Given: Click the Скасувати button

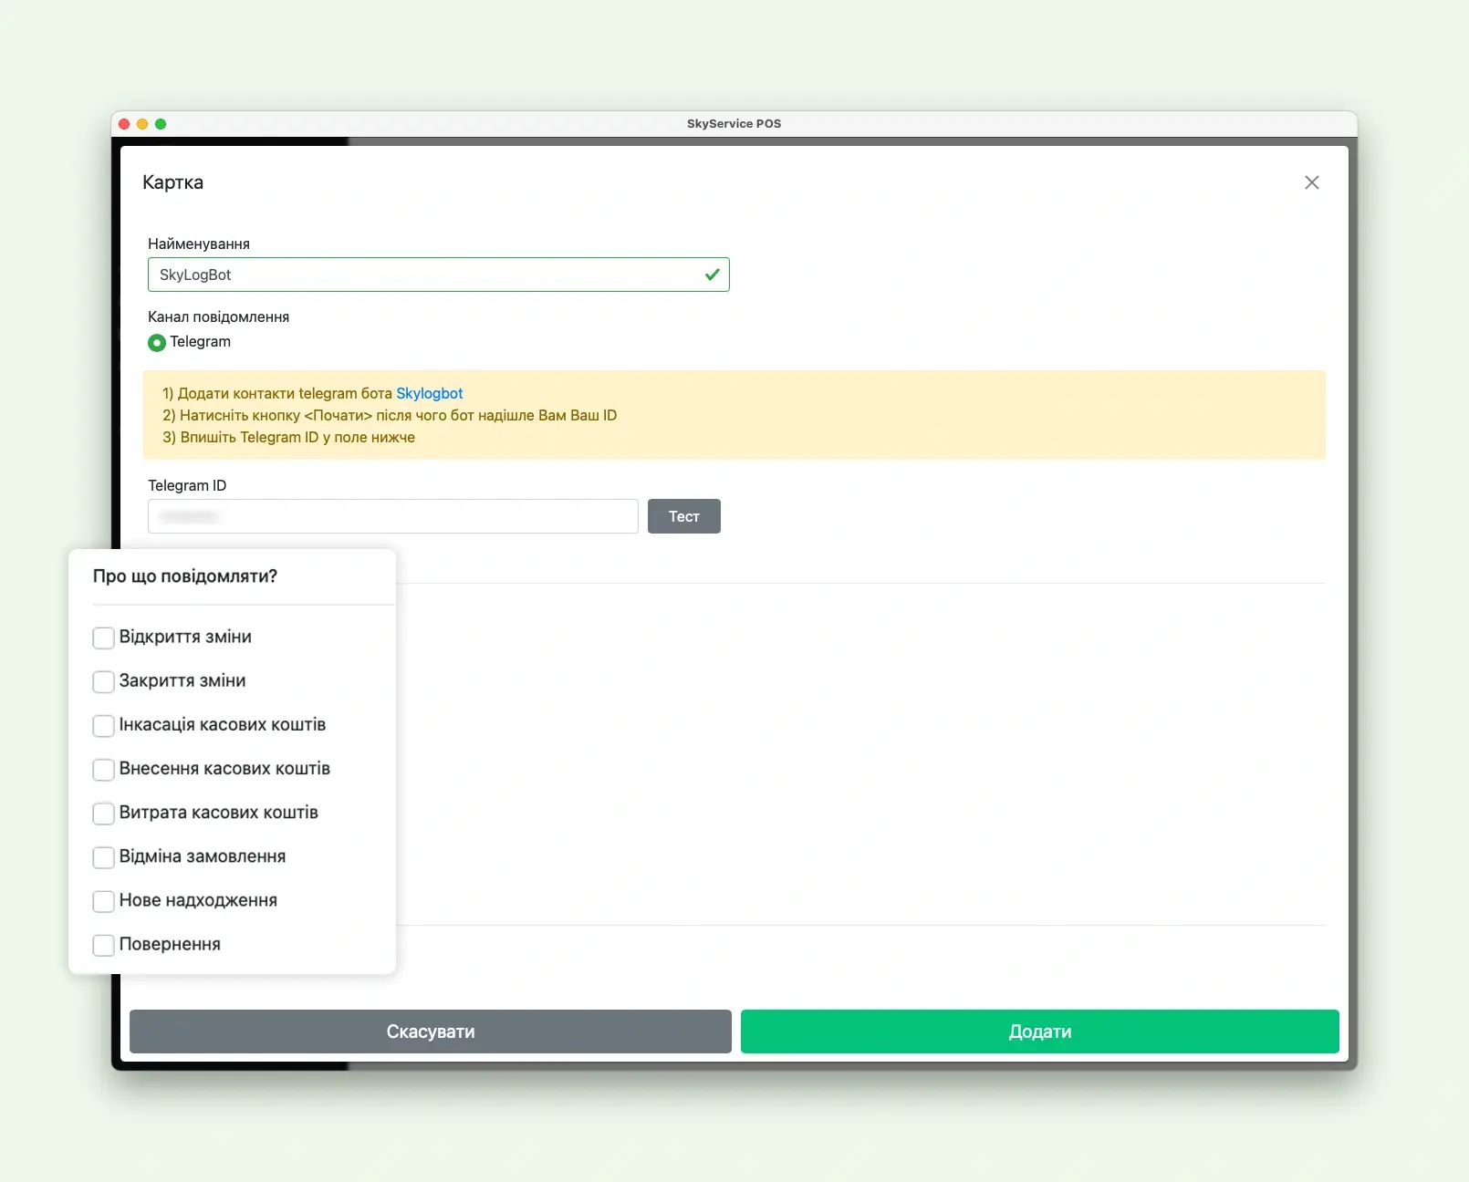Looking at the screenshot, I should (430, 1032).
